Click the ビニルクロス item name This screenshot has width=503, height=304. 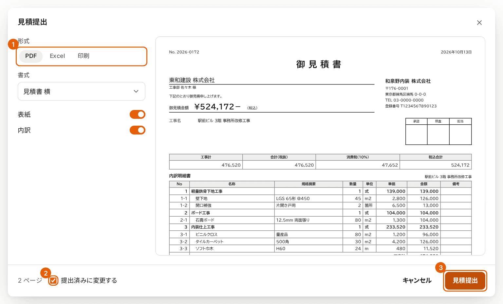click(x=207, y=235)
